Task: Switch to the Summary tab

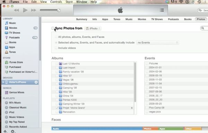Action: point(81,19)
